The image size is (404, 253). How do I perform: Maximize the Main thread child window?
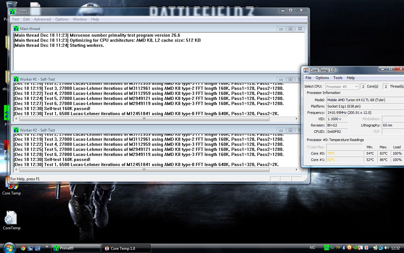click(290, 28)
